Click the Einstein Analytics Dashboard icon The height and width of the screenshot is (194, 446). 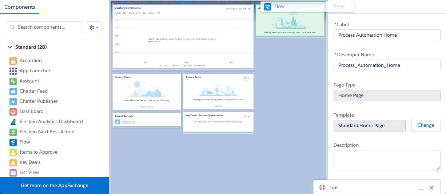tap(13, 122)
